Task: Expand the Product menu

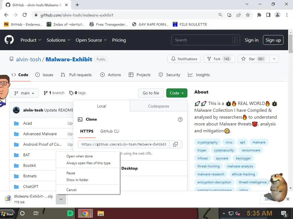Action: (31, 40)
